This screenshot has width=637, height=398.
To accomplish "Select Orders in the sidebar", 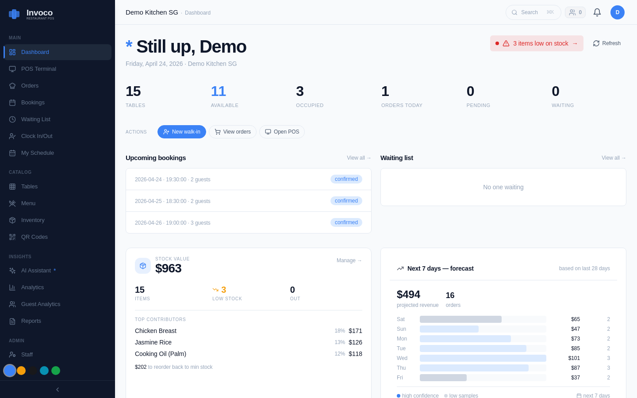I will point(30,85).
